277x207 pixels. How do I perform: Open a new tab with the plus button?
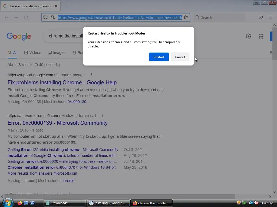[66, 6]
